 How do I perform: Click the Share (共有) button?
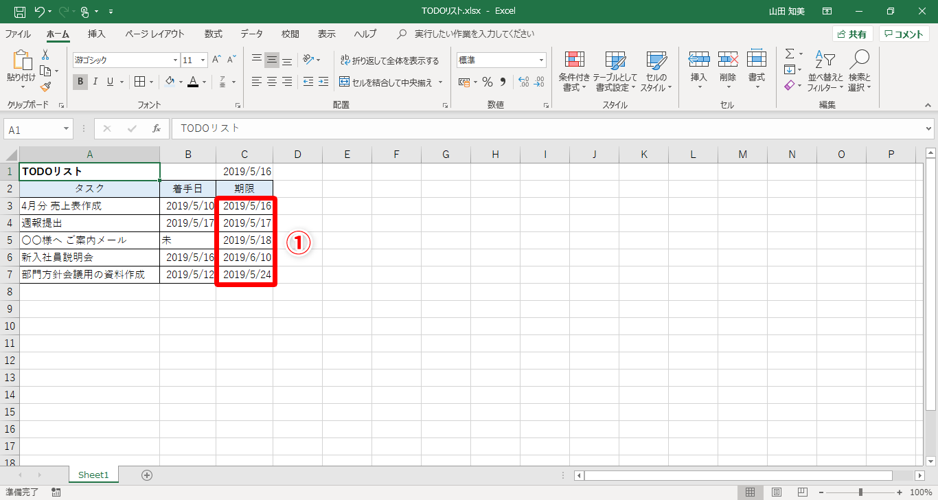pyautogui.click(x=853, y=34)
